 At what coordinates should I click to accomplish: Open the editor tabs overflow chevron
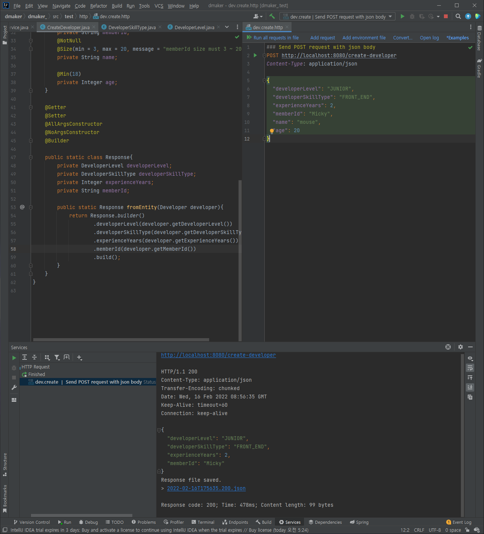tap(227, 27)
